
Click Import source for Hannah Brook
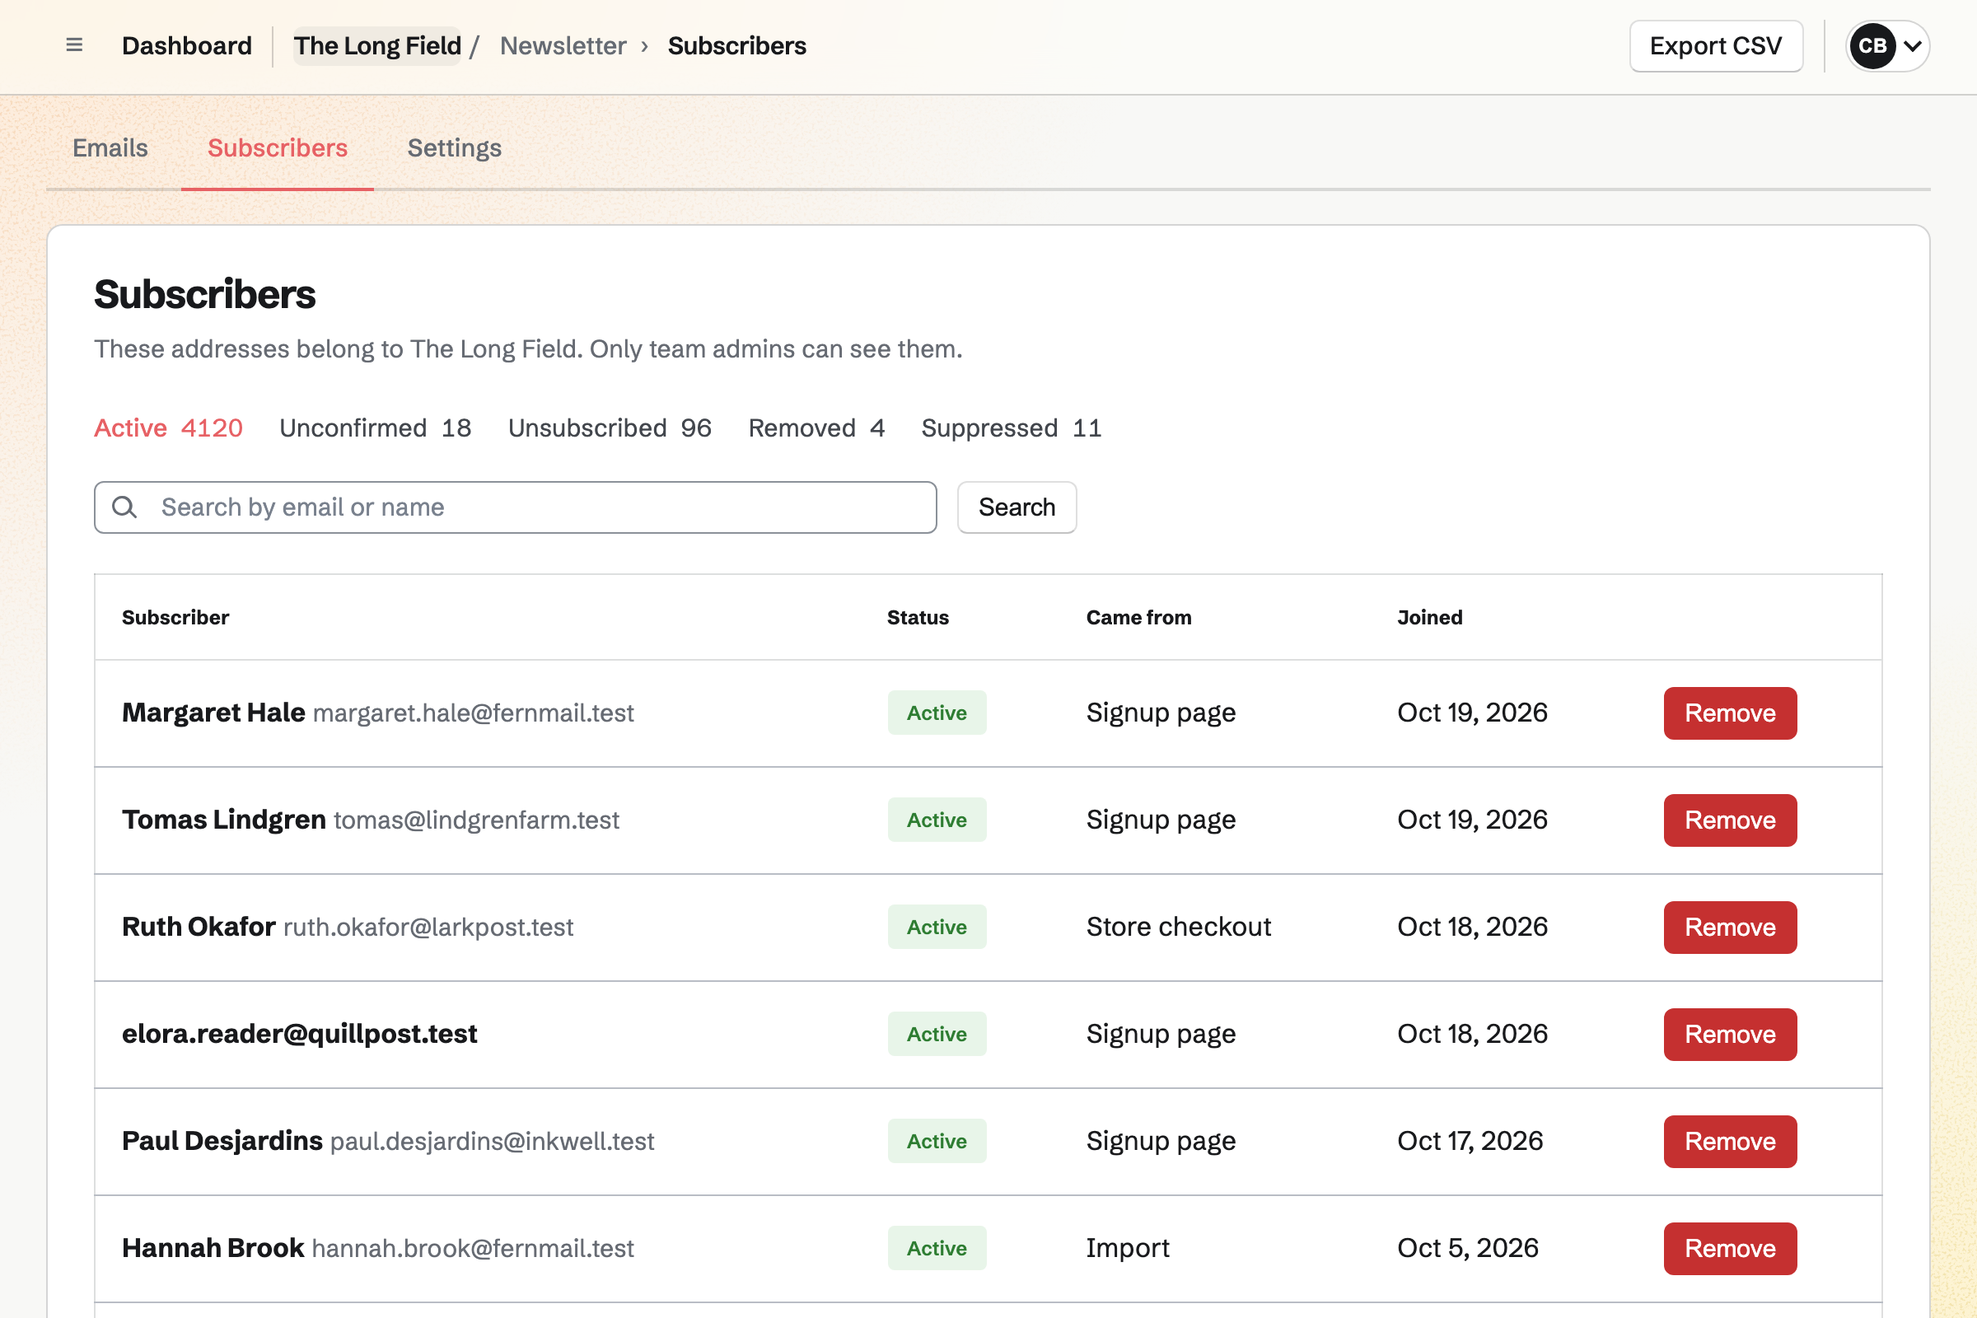tap(1127, 1247)
